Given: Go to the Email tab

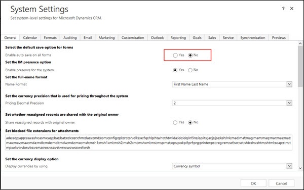Looking at the screenshot, I should (x=88, y=38).
